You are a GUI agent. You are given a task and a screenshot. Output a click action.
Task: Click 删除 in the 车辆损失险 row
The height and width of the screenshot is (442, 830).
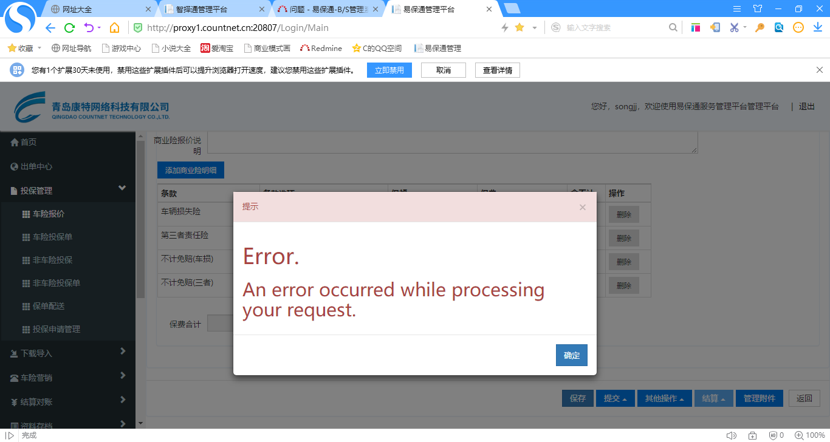(x=624, y=214)
